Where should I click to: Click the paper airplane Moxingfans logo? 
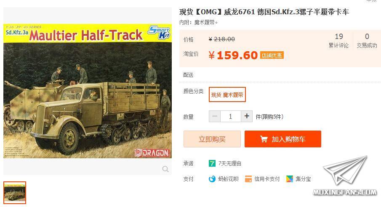345,176
